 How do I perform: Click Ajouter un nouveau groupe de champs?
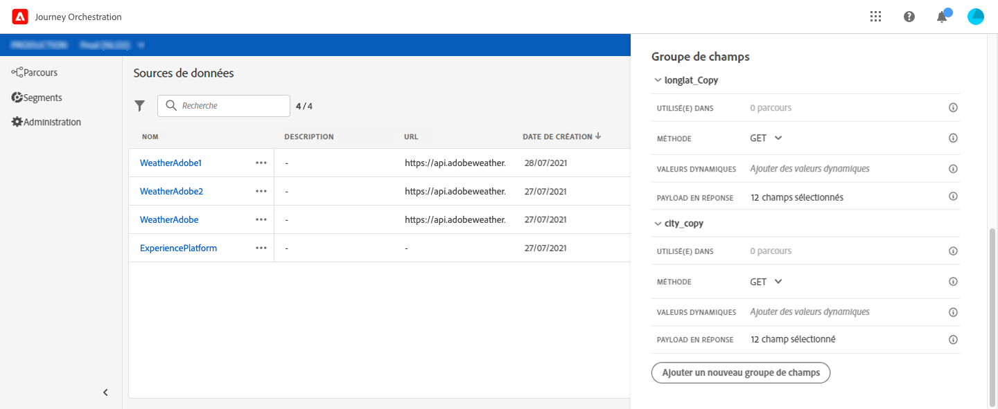click(741, 372)
